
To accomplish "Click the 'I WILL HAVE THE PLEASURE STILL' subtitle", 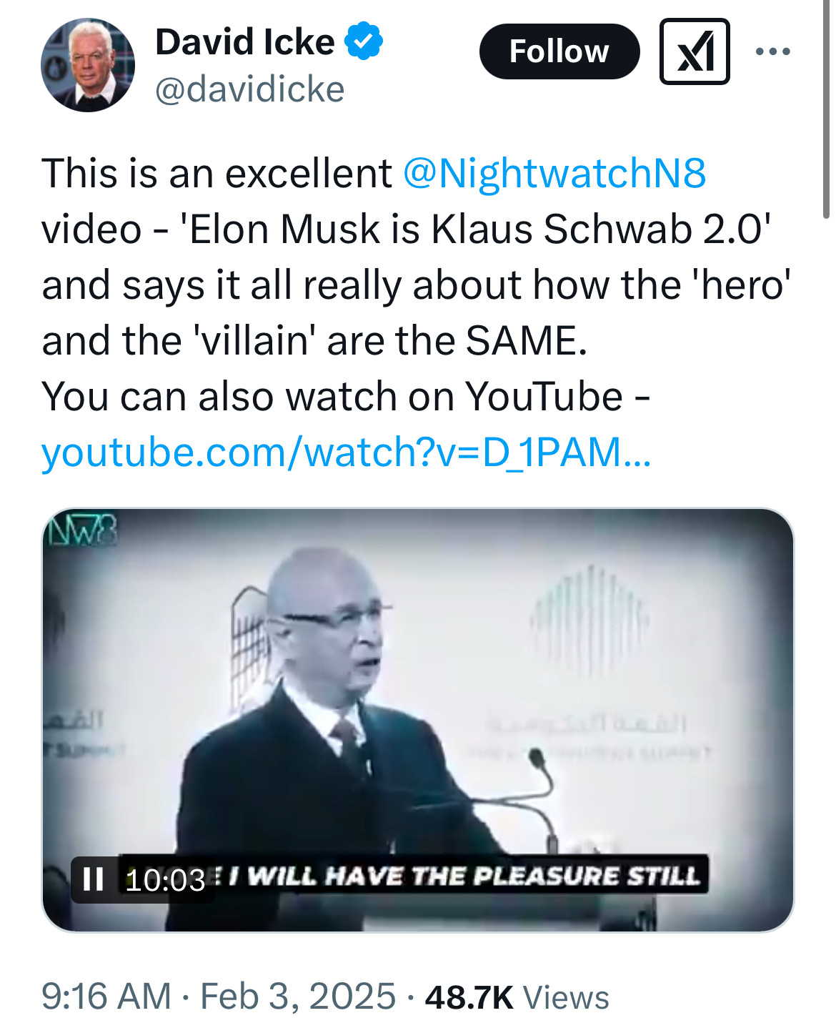I will click(472, 876).
